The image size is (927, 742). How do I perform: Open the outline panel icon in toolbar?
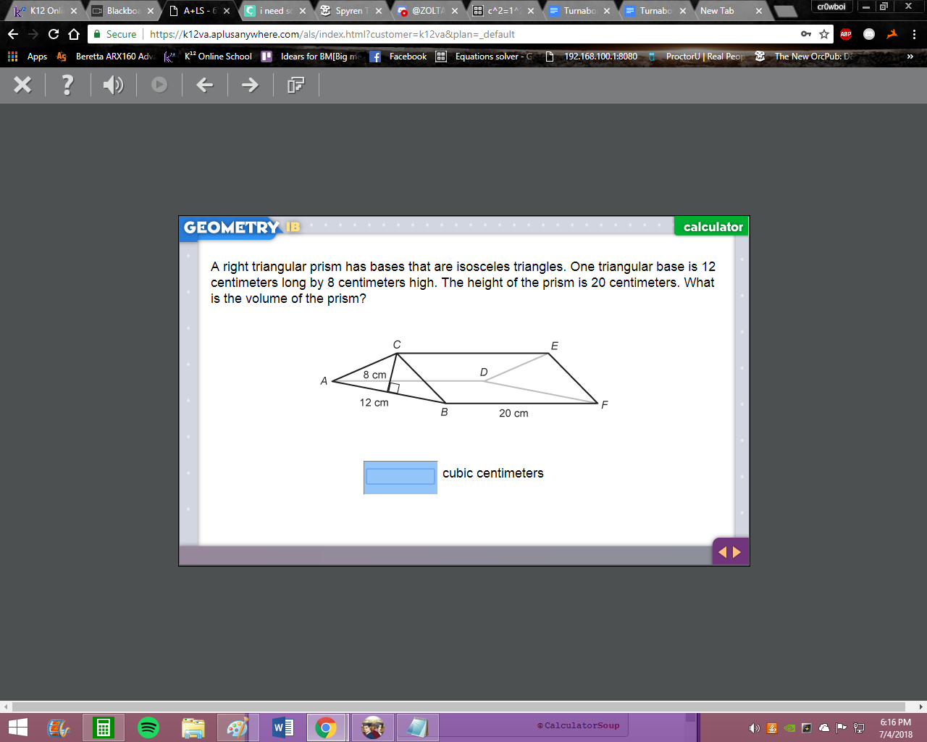point(295,85)
